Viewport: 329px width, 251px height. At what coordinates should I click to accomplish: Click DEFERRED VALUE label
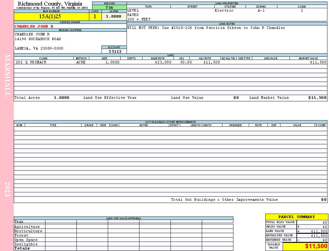(279, 240)
